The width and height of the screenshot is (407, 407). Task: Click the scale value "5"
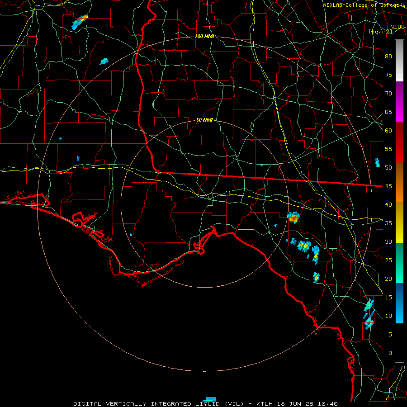(x=390, y=334)
